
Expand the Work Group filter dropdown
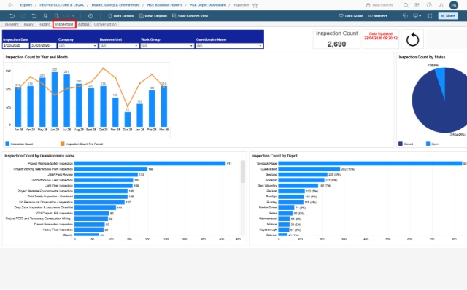167,46
